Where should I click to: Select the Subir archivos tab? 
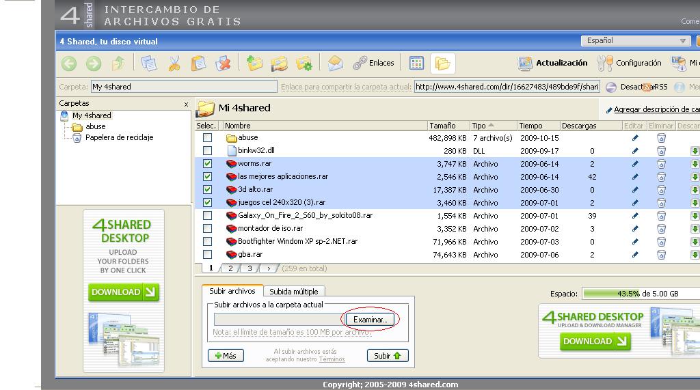click(232, 291)
